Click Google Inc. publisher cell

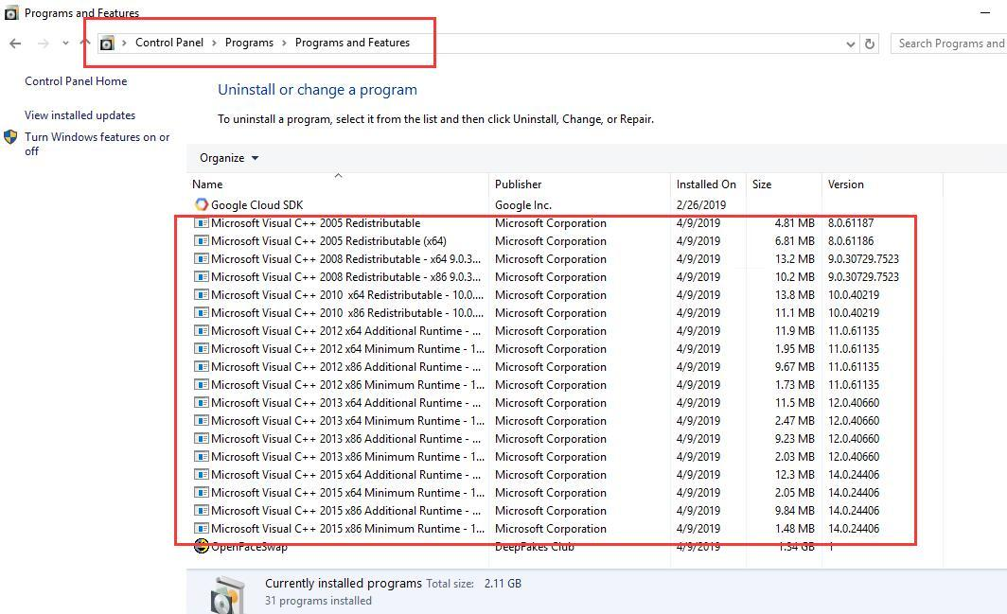(x=522, y=205)
